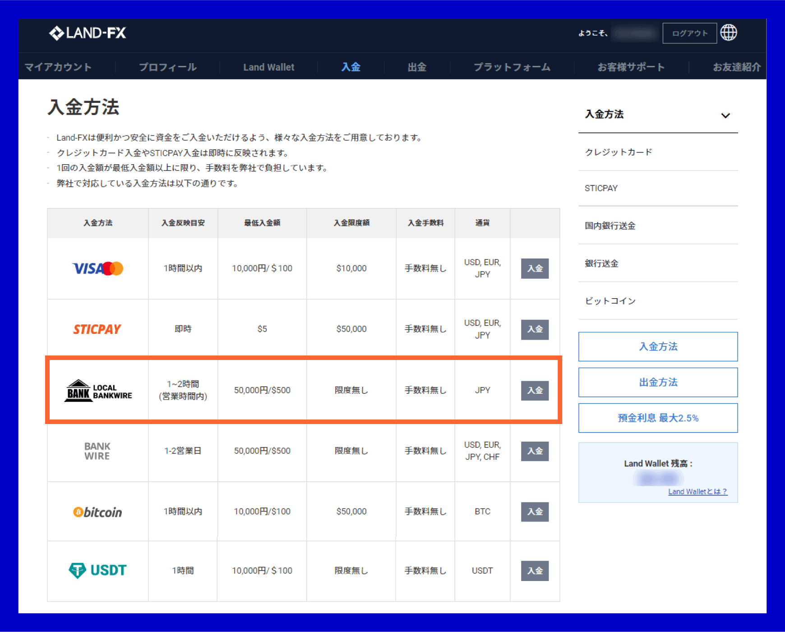Click the 通貨 column header

(482, 223)
